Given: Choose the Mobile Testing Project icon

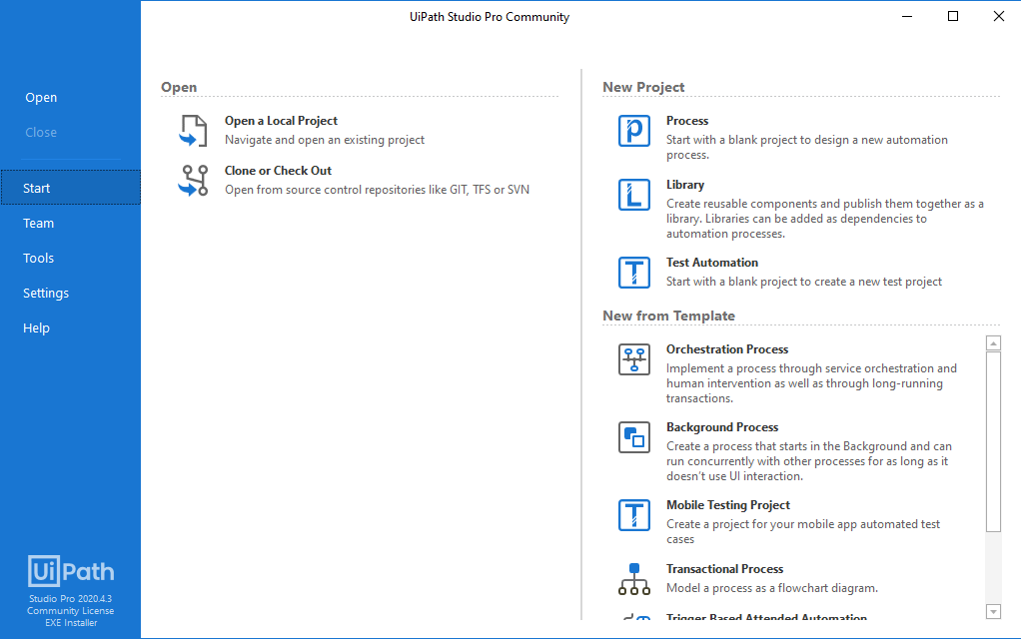Looking at the screenshot, I should (634, 515).
